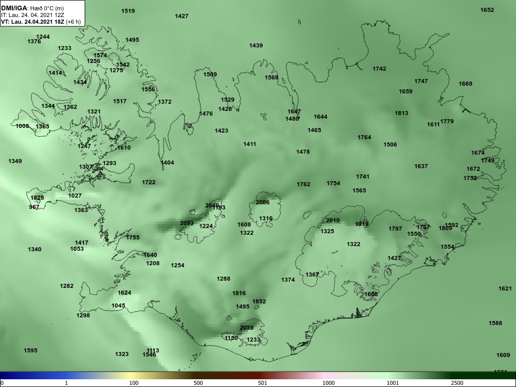Click the 'VT: Lau. 24.04.2021 18Z (+6 h)' line
The image size is (516, 387).
tap(41, 22)
